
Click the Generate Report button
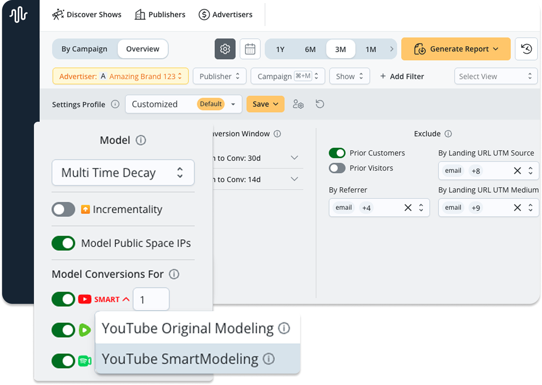tap(455, 49)
